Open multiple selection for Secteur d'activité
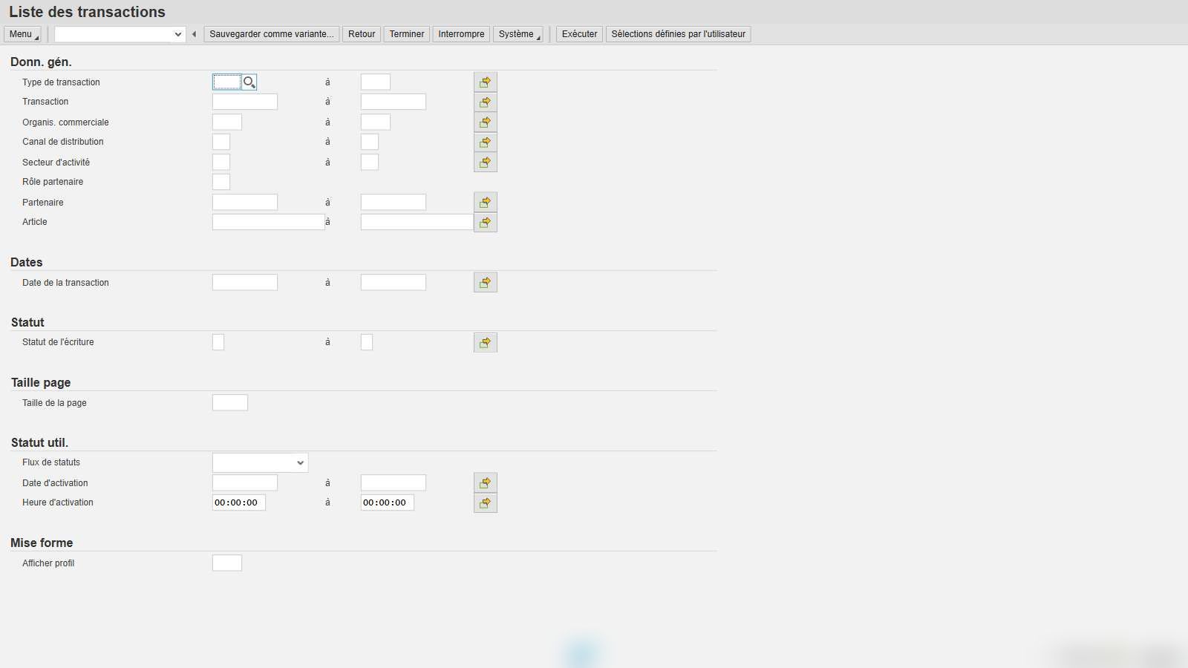 click(x=486, y=162)
